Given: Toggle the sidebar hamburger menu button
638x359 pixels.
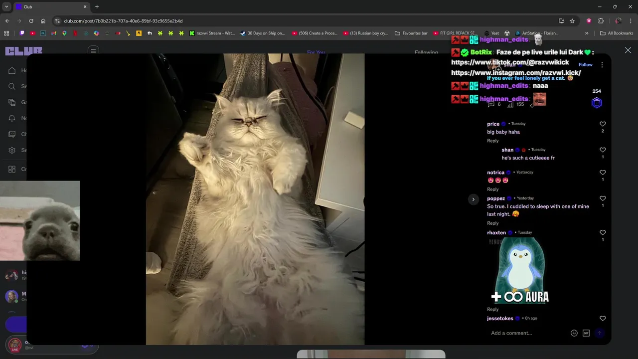Looking at the screenshot, I should (93, 51).
